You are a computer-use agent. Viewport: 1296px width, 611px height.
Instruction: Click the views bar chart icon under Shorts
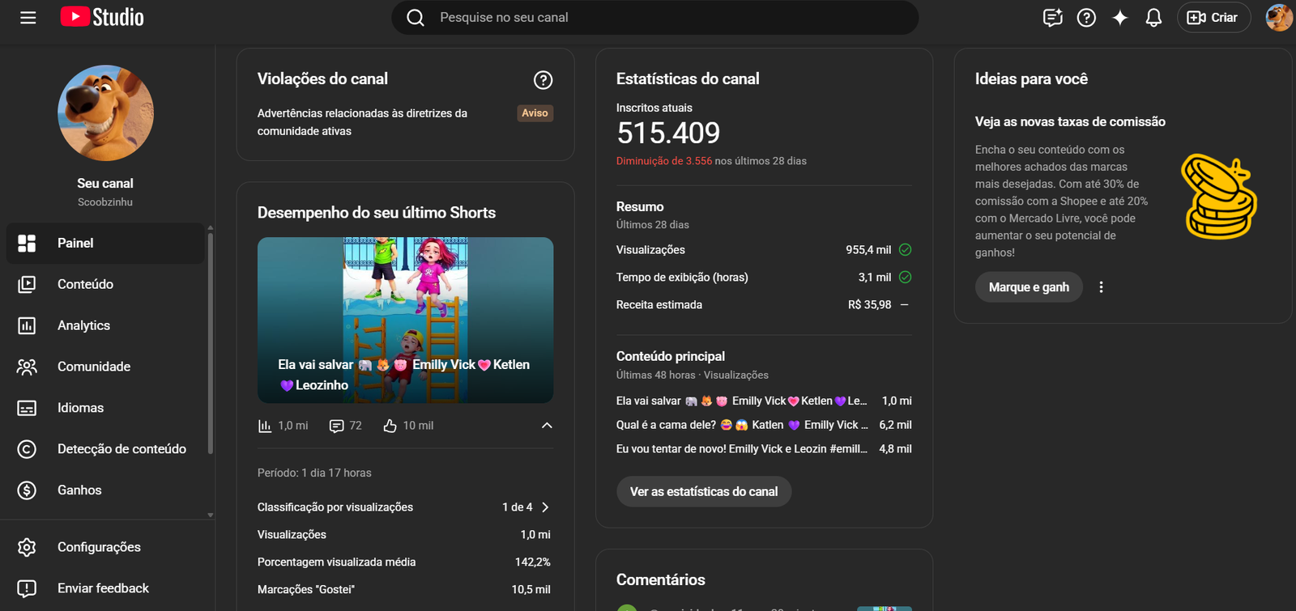(x=265, y=426)
